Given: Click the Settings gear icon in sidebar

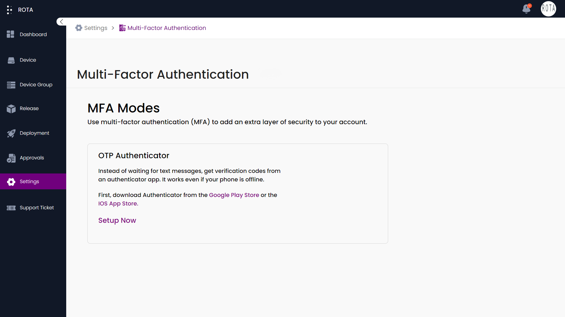Looking at the screenshot, I should tap(11, 182).
